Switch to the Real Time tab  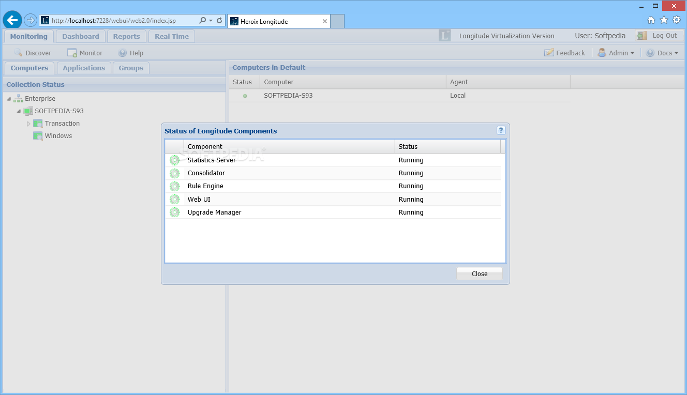172,36
